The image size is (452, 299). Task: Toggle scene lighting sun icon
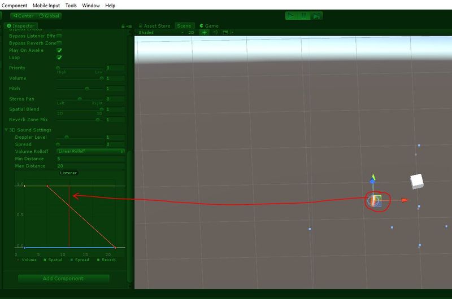pos(205,33)
